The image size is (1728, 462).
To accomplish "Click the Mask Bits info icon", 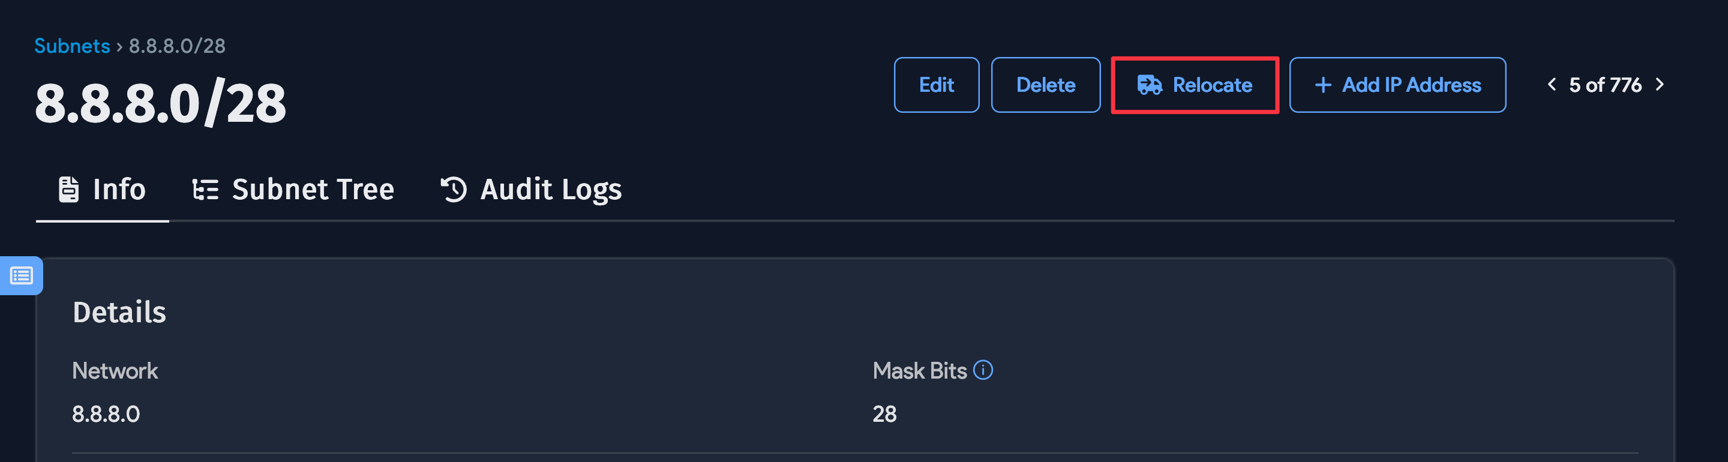I will [983, 370].
